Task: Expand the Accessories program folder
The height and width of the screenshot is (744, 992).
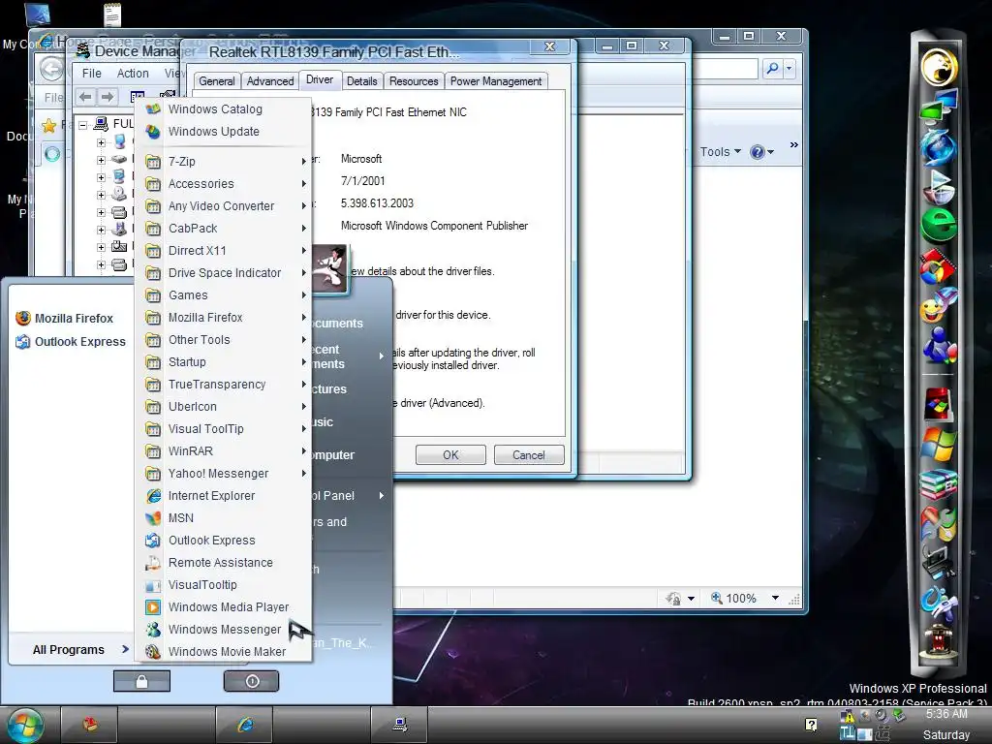Action: coord(225,183)
